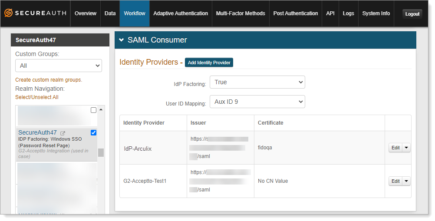Click the SecureAuth logo icon
This screenshot has height=221, width=435.
(x=8, y=13)
